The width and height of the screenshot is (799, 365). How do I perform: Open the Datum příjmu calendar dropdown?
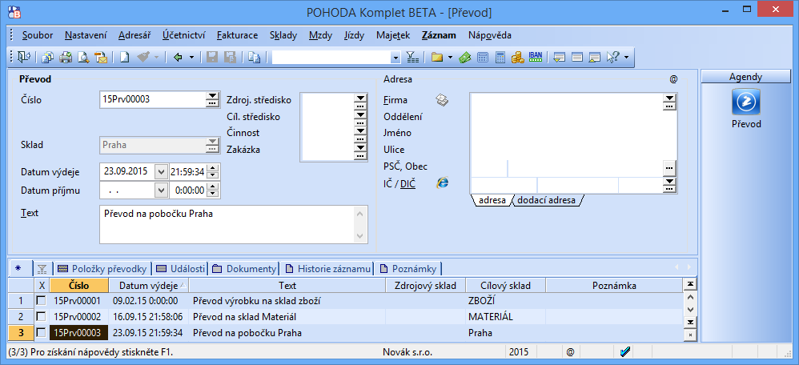[x=162, y=191]
